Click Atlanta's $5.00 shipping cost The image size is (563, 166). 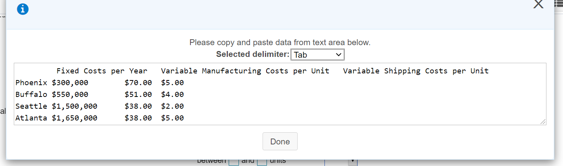pos(172,118)
